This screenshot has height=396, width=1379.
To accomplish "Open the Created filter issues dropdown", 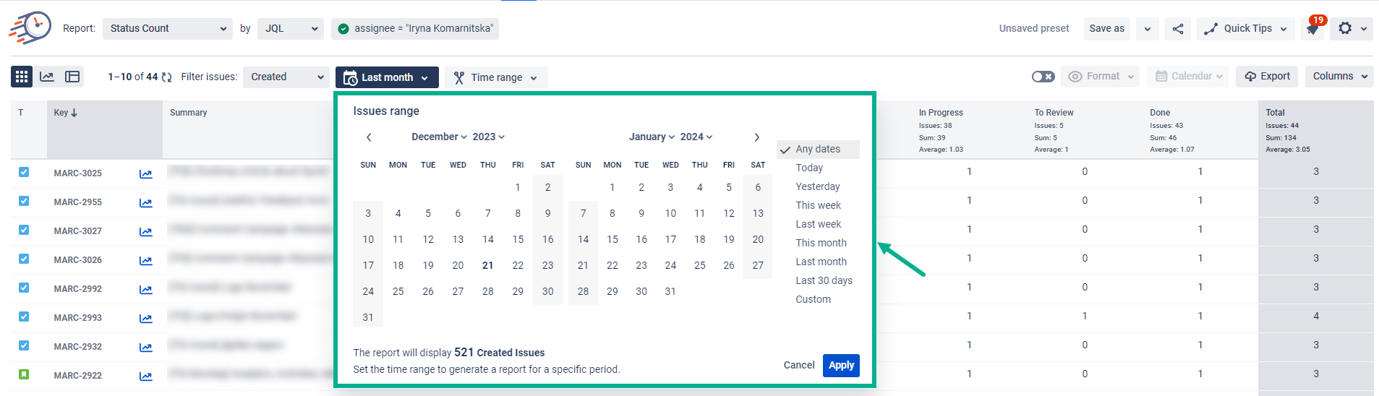I will [x=286, y=77].
